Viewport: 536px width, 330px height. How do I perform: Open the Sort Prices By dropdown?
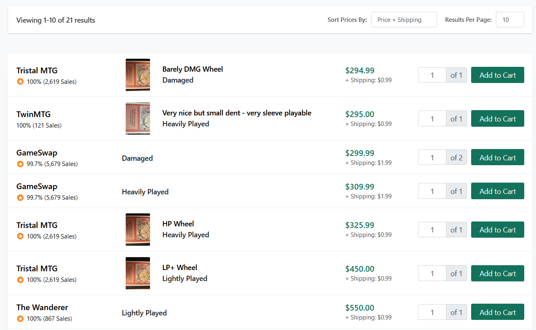(403, 20)
